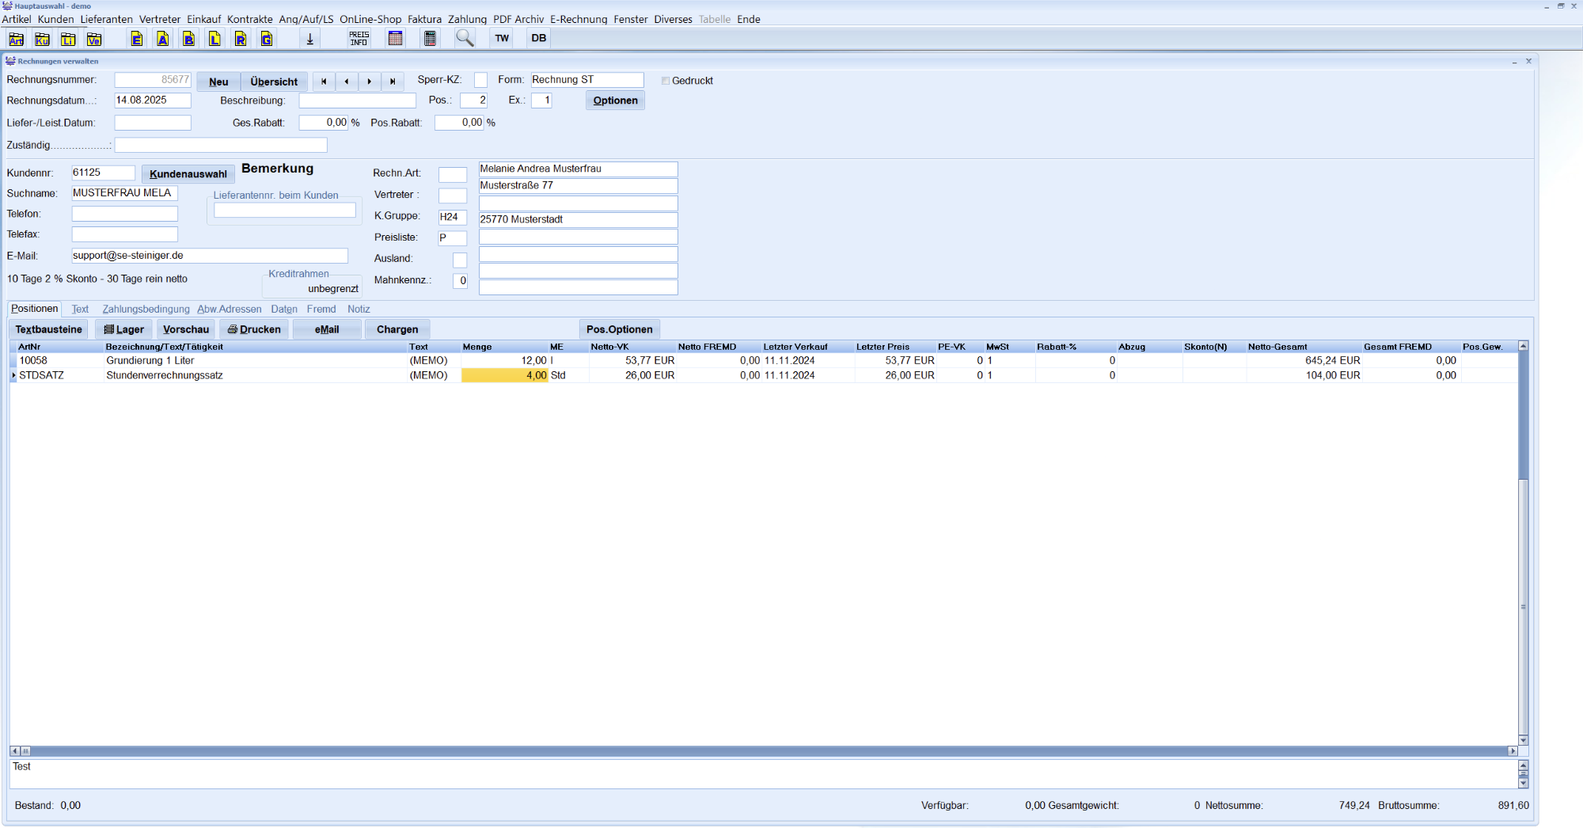Open the PDF Archiv menu
Image resolution: width=1583 pixels, height=828 pixels.
click(518, 19)
